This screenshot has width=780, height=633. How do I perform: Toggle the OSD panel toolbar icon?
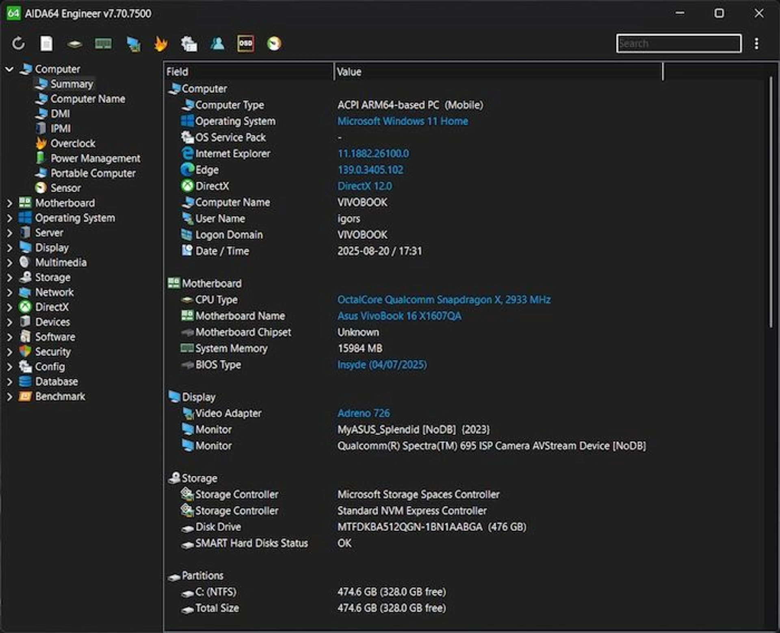pyautogui.click(x=246, y=43)
